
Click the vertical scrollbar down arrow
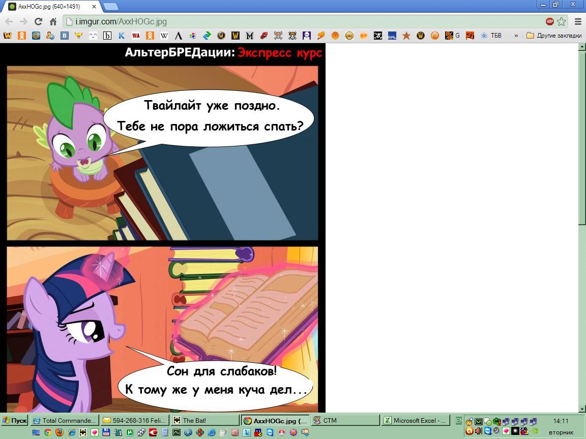click(x=582, y=409)
